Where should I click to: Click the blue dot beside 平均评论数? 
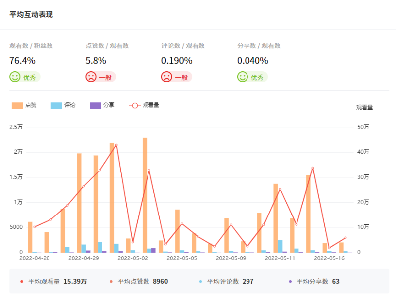(x=201, y=282)
